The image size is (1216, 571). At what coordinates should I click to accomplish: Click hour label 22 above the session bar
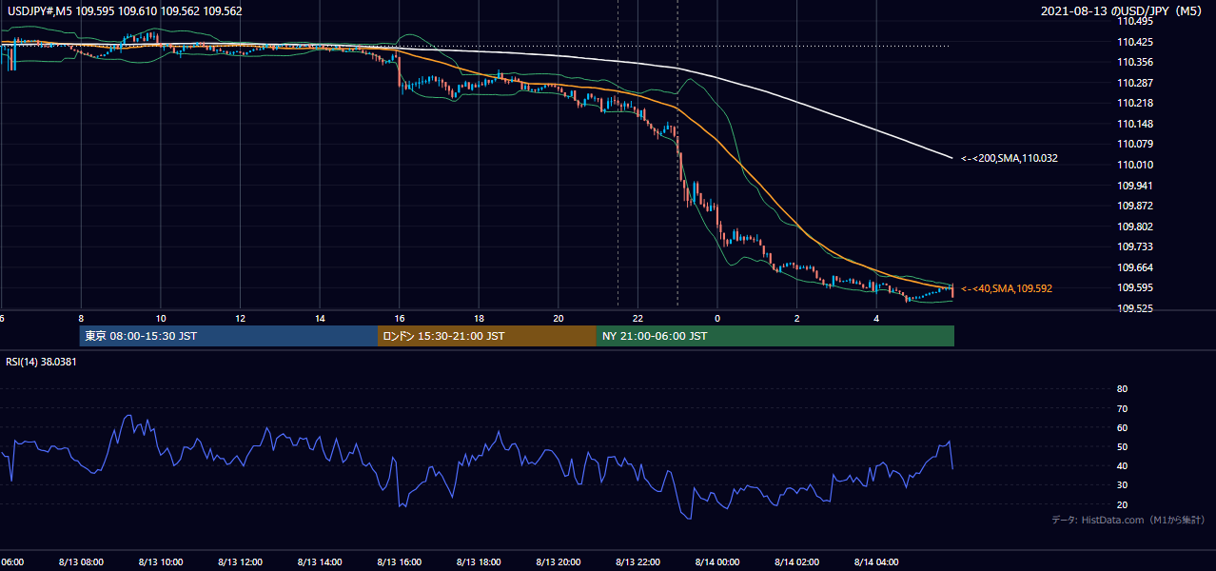click(x=637, y=319)
